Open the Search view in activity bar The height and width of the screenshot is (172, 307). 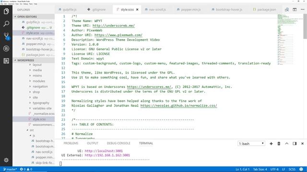coord(6,24)
